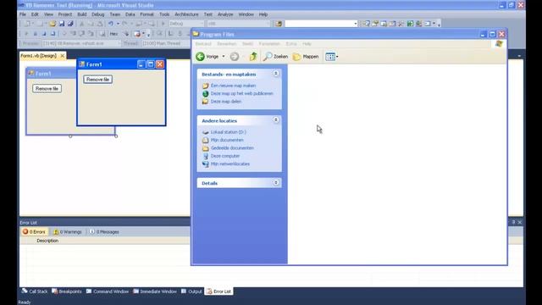
Task: Open the Find combo box dropdown arrow
Action: [356, 24]
